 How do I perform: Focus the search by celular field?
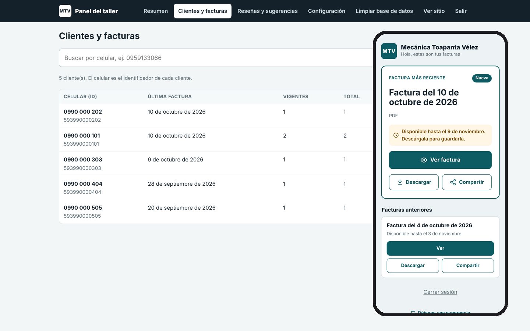coord(216,58)
